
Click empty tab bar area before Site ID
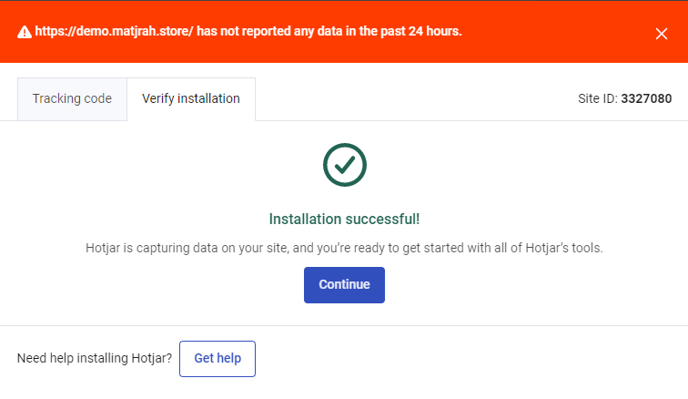[416, 99]
